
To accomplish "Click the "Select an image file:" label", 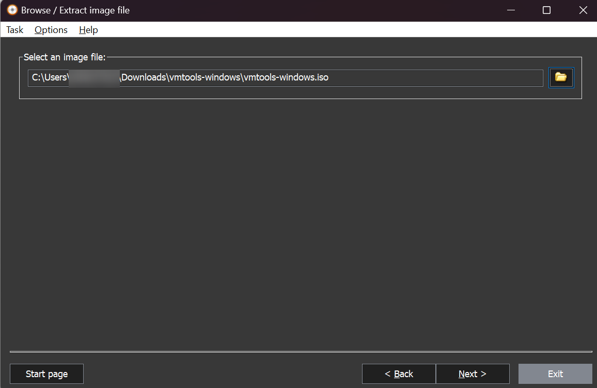I will pyautogui.click(x=64, y=57).
